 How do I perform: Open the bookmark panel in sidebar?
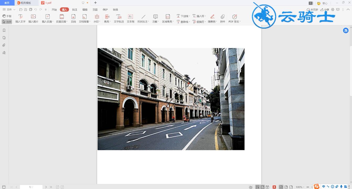coord(4,30)
